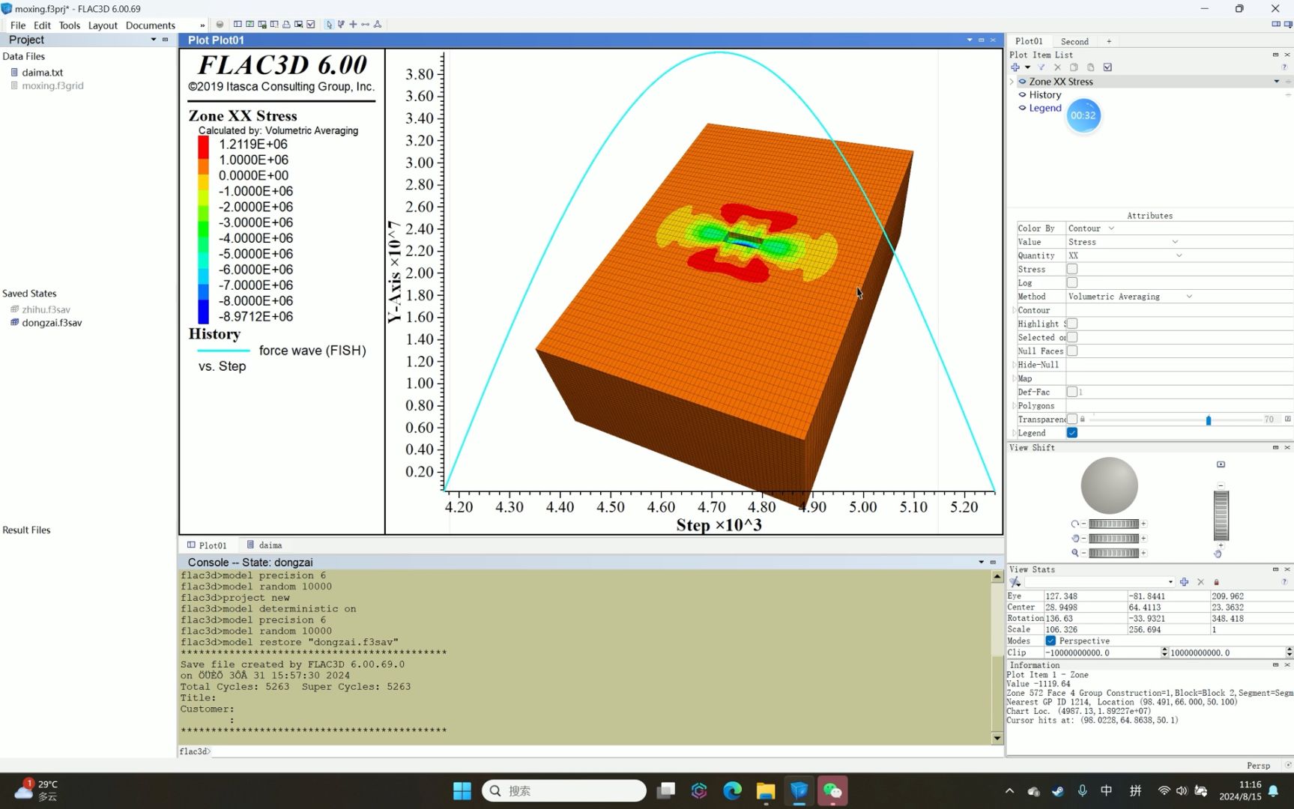Screen dimensions: 1294x809
Task: Click the rotation plus button in View Shift
Action: point(1143,524)
